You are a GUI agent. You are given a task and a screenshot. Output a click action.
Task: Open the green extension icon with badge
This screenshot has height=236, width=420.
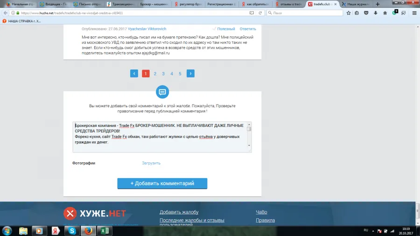pos(395,13)
